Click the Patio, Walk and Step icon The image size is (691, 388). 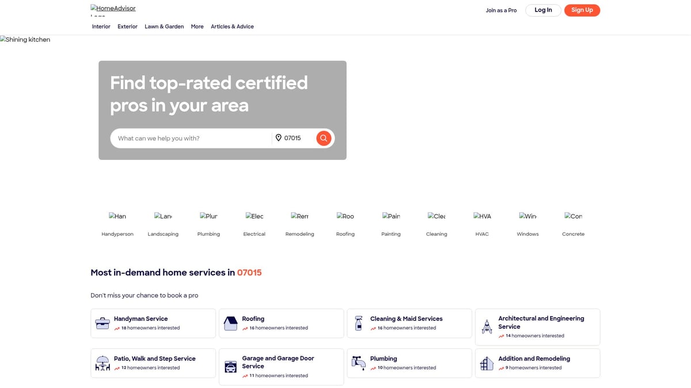point(102,363)
